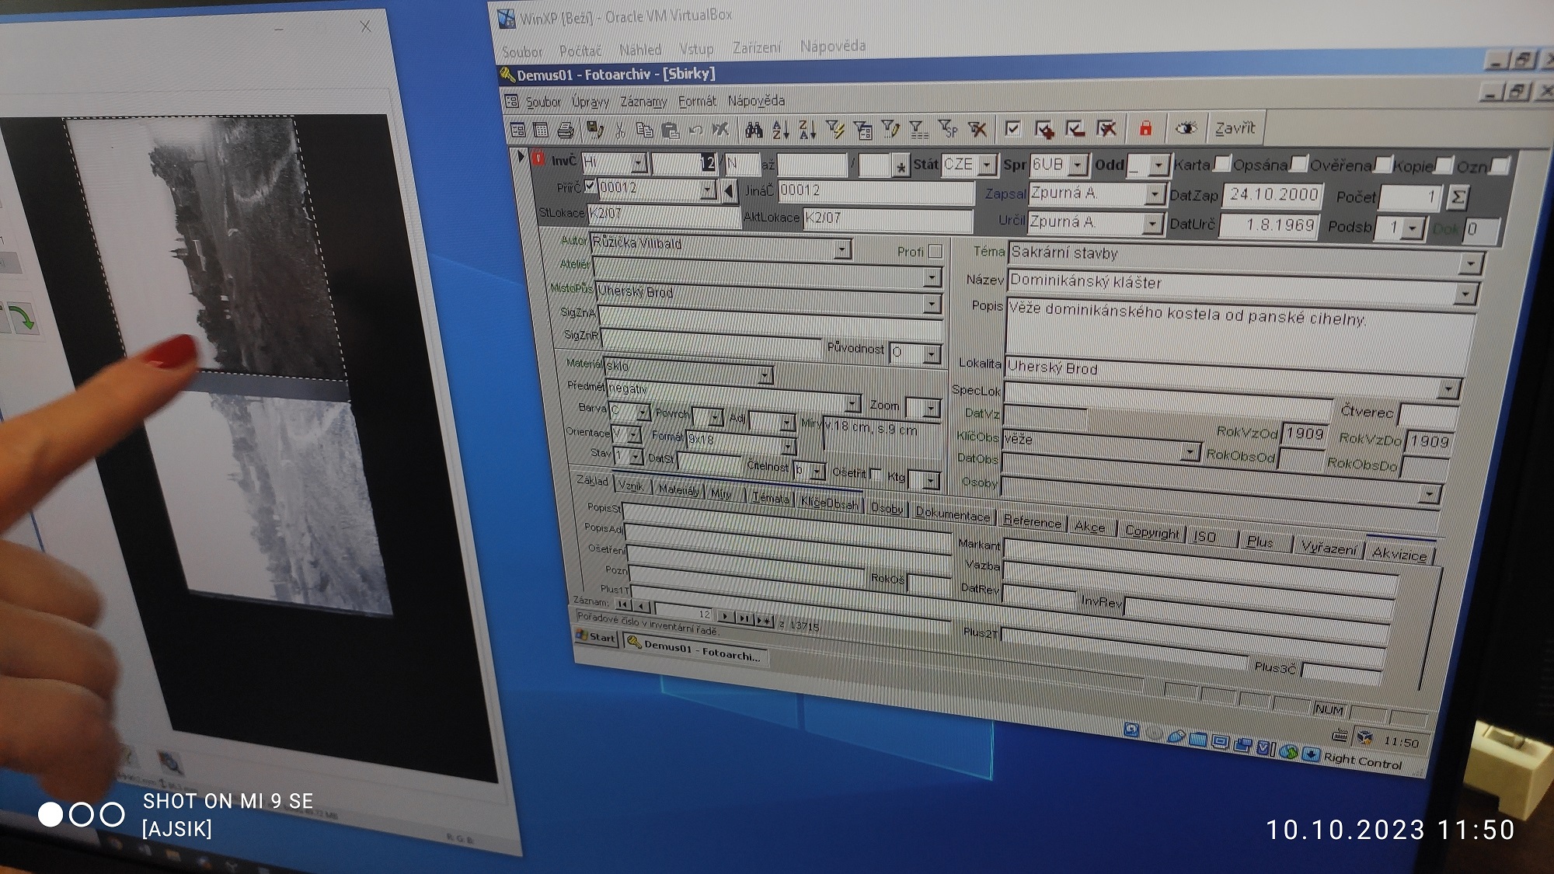Create new record with the arrow-asterisk button

[x=764, y=620]
